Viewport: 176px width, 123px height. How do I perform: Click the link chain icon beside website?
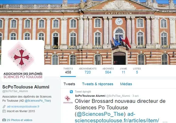4,107
